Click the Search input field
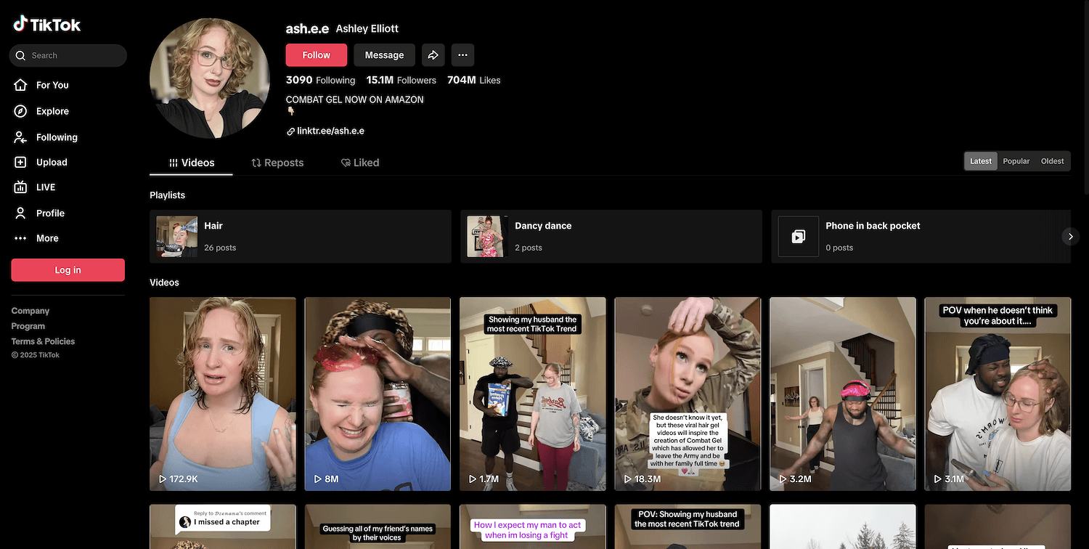Screen dimensions: 1089x549 (x=73, y=56)
